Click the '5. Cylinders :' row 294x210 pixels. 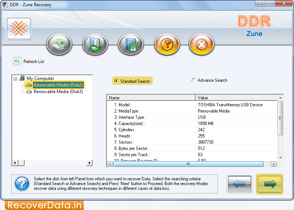pos(192,130)
